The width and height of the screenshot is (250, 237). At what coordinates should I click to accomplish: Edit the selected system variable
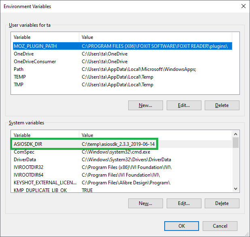(184, 203)
